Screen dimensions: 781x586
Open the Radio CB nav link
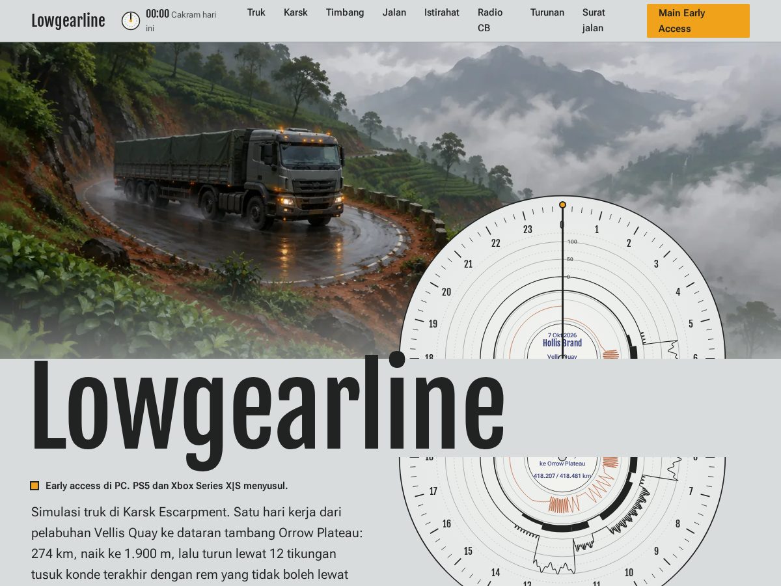point(490,20)
